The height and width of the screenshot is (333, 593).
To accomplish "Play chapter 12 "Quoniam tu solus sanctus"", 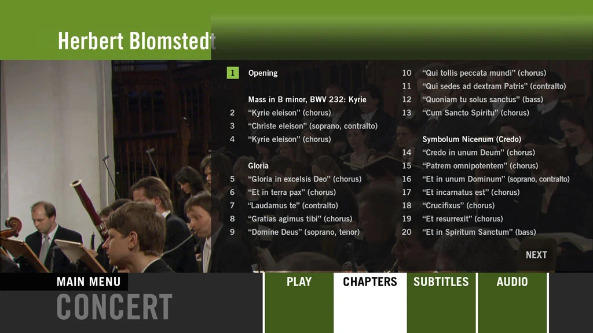I will (x=482, y=99).
